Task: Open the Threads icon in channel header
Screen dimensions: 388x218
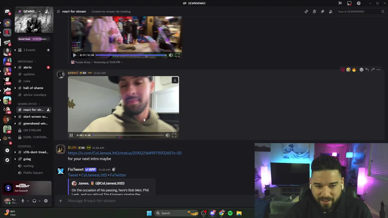Action: (306, 12)
